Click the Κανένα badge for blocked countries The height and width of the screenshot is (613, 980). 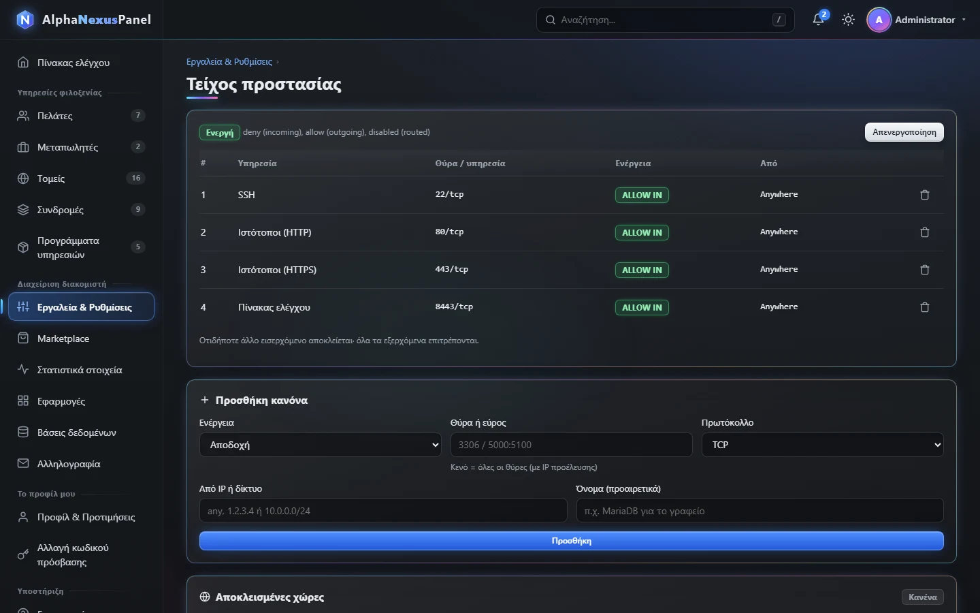pos(923,597)
